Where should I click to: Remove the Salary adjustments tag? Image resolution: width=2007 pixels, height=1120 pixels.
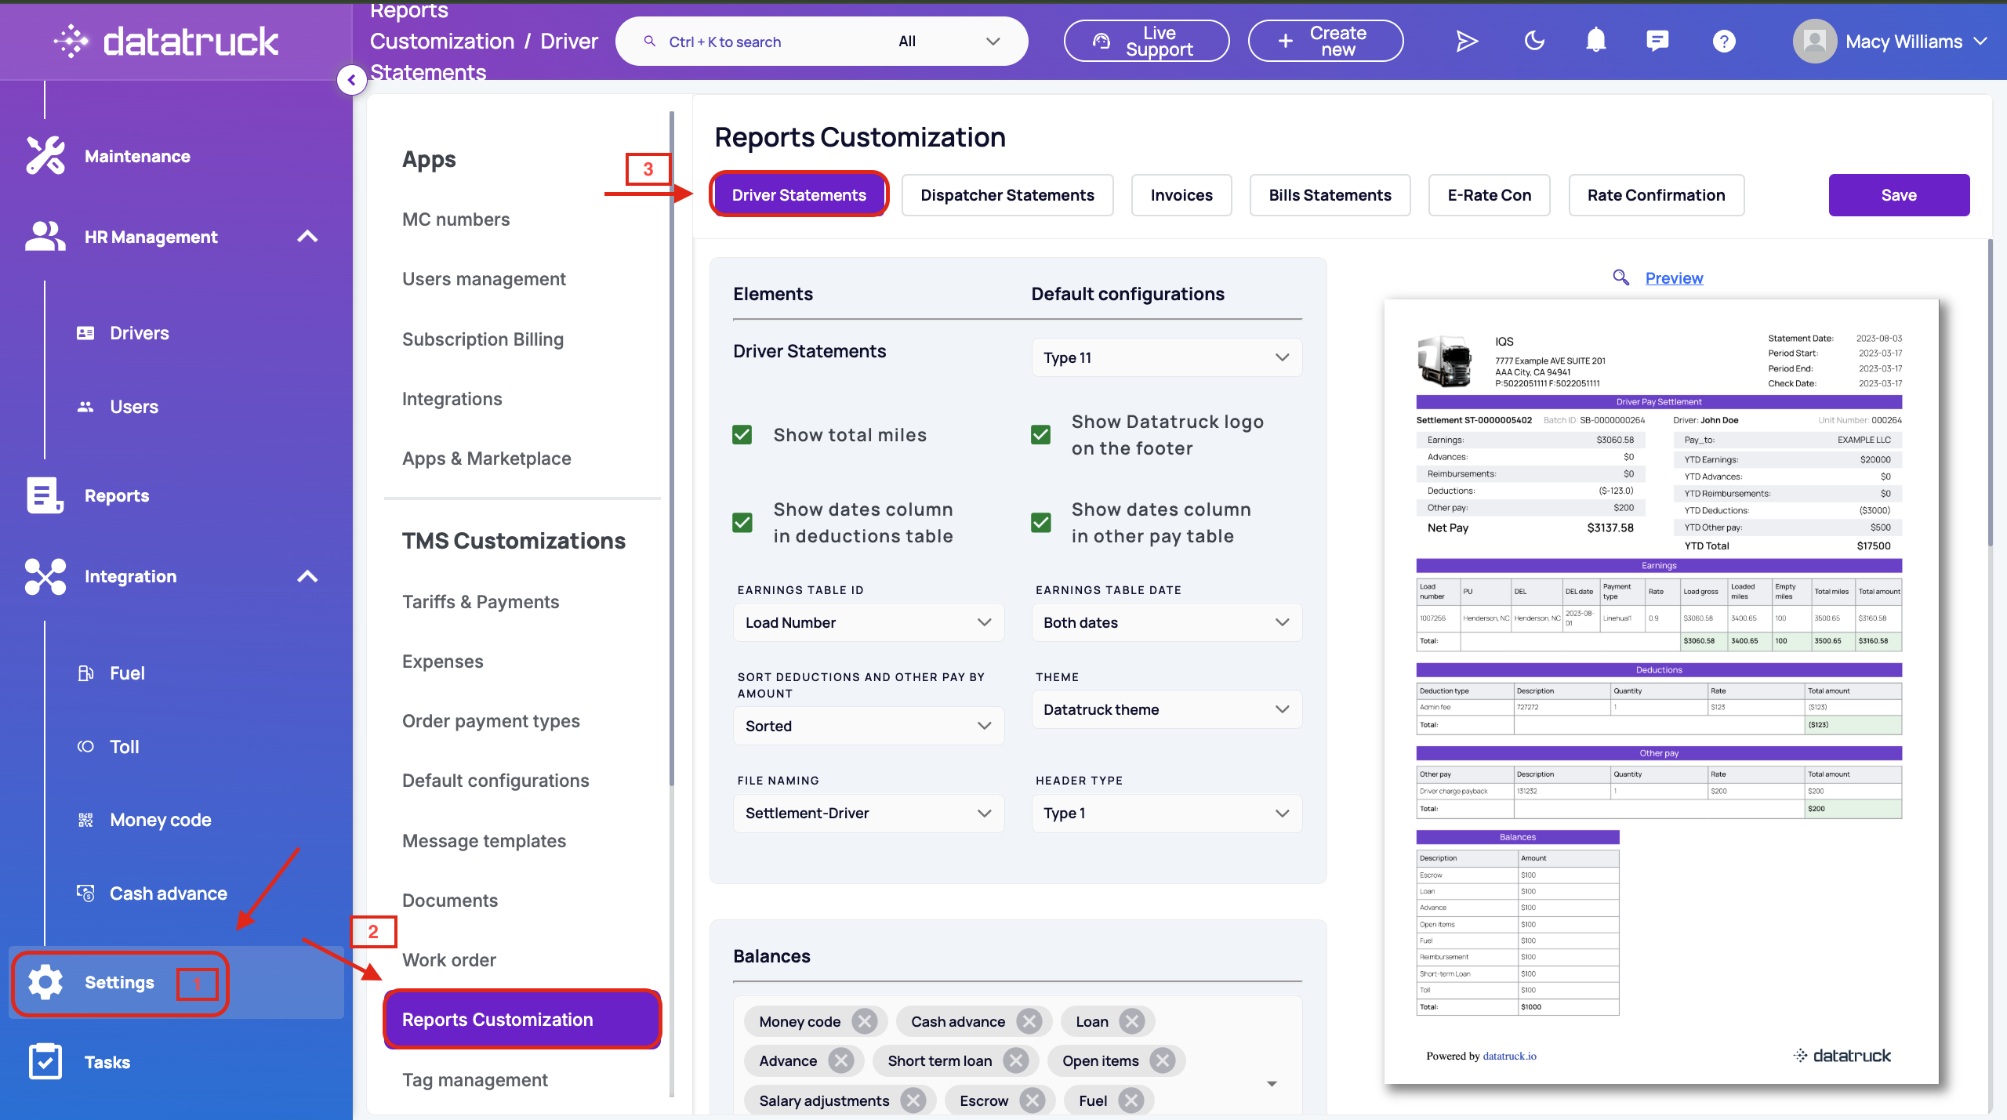pos(913,1100)
